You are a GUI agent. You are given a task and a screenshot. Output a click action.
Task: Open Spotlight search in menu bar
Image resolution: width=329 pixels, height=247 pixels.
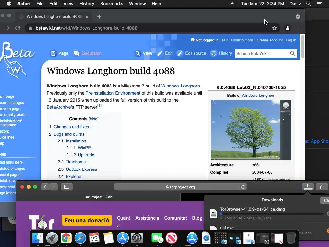click(x=308, y=4)
